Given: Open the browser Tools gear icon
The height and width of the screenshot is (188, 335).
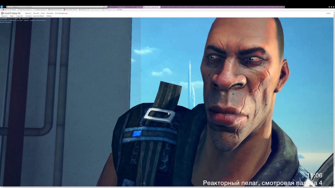Looking at the screenshot, I should (333, 7).
